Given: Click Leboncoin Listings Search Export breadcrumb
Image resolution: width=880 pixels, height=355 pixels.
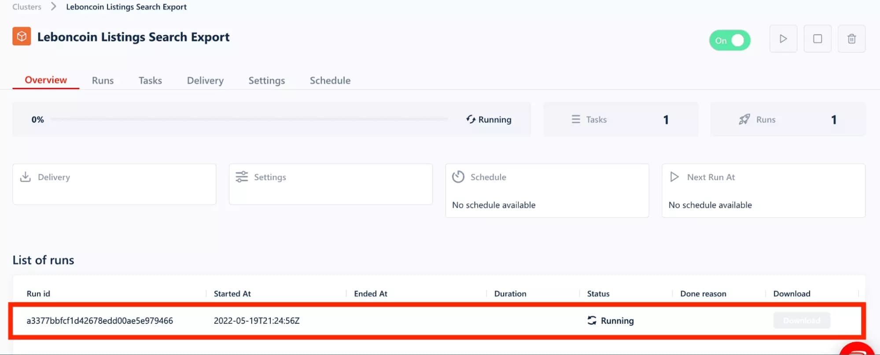Looking at the screenshot, I should [x=126, y=7].
